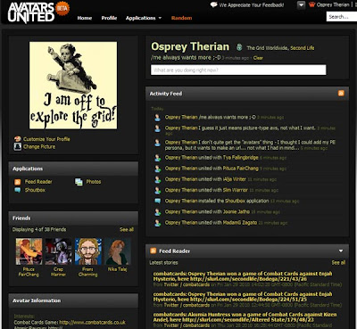Click the Activity Feed RSS icon
The image size is (357, 329).
click(x=341, y=94)
